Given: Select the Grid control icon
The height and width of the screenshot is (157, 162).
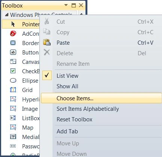Looking at the screenshot, I should click(13, 90).
